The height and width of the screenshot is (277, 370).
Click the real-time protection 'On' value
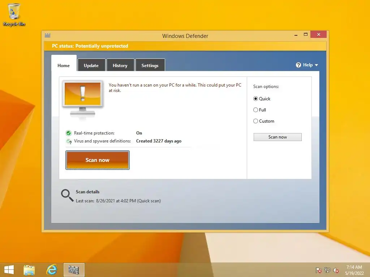point(139,133)
